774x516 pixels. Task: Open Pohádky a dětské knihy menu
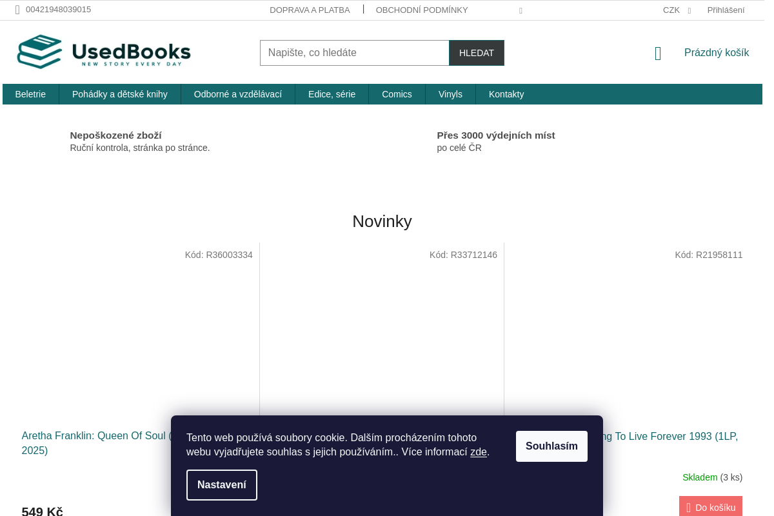click(120, 94)
